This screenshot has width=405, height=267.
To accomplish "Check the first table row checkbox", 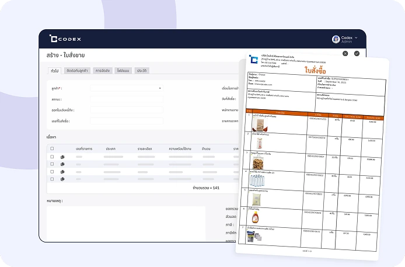I will click(x=51, y=158).
